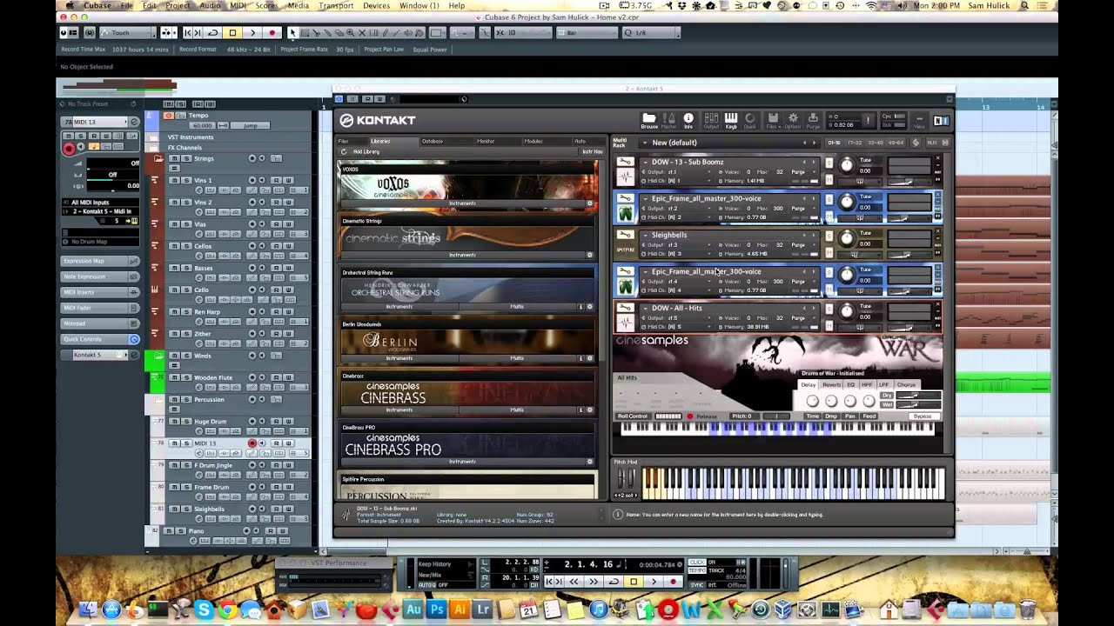Open wrench edit icon for DOW - 13 - Sub Boomz

point(625,162)
